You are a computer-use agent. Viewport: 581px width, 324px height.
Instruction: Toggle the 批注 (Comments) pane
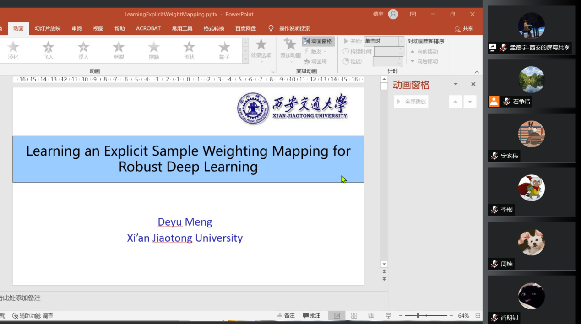tap(311, 316)
